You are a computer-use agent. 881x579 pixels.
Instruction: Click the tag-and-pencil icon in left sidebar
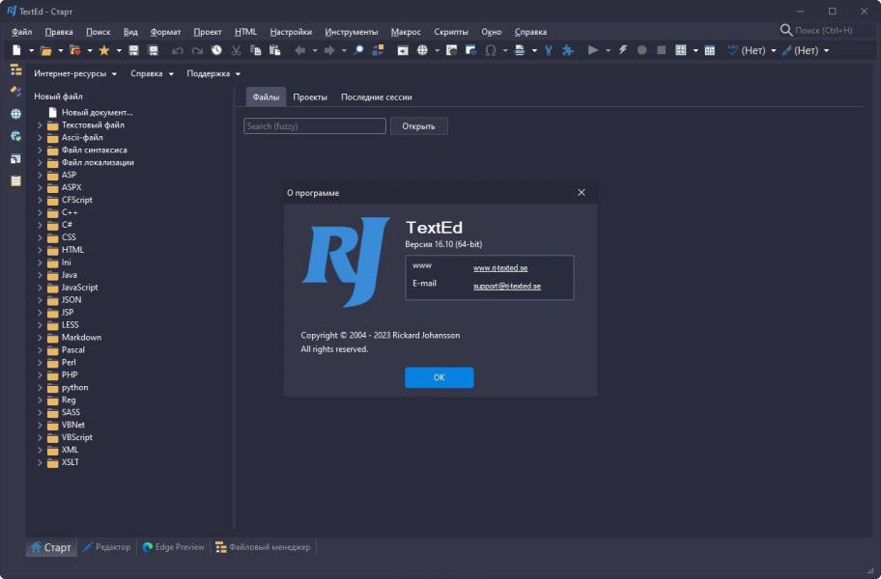(x=15, y=92)
